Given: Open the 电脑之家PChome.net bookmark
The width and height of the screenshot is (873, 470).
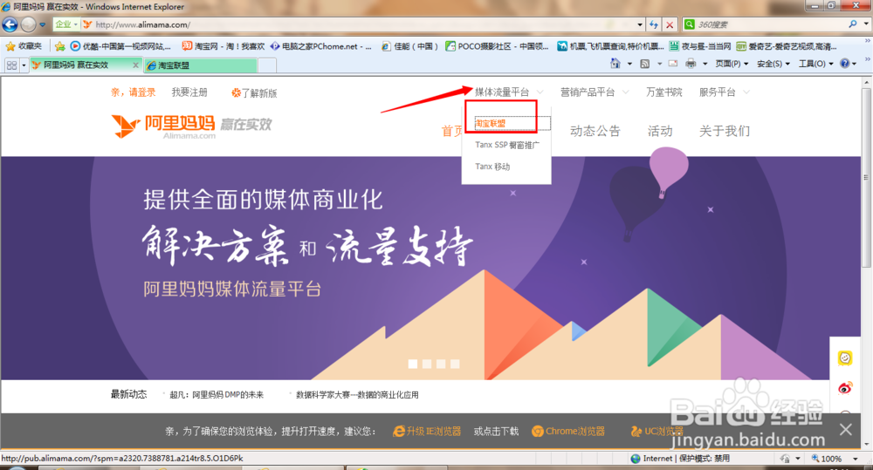Looking at the screenshot, I should (320, 46).
